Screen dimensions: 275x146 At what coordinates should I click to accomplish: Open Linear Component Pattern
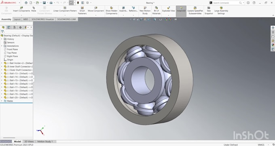point(65,9)
